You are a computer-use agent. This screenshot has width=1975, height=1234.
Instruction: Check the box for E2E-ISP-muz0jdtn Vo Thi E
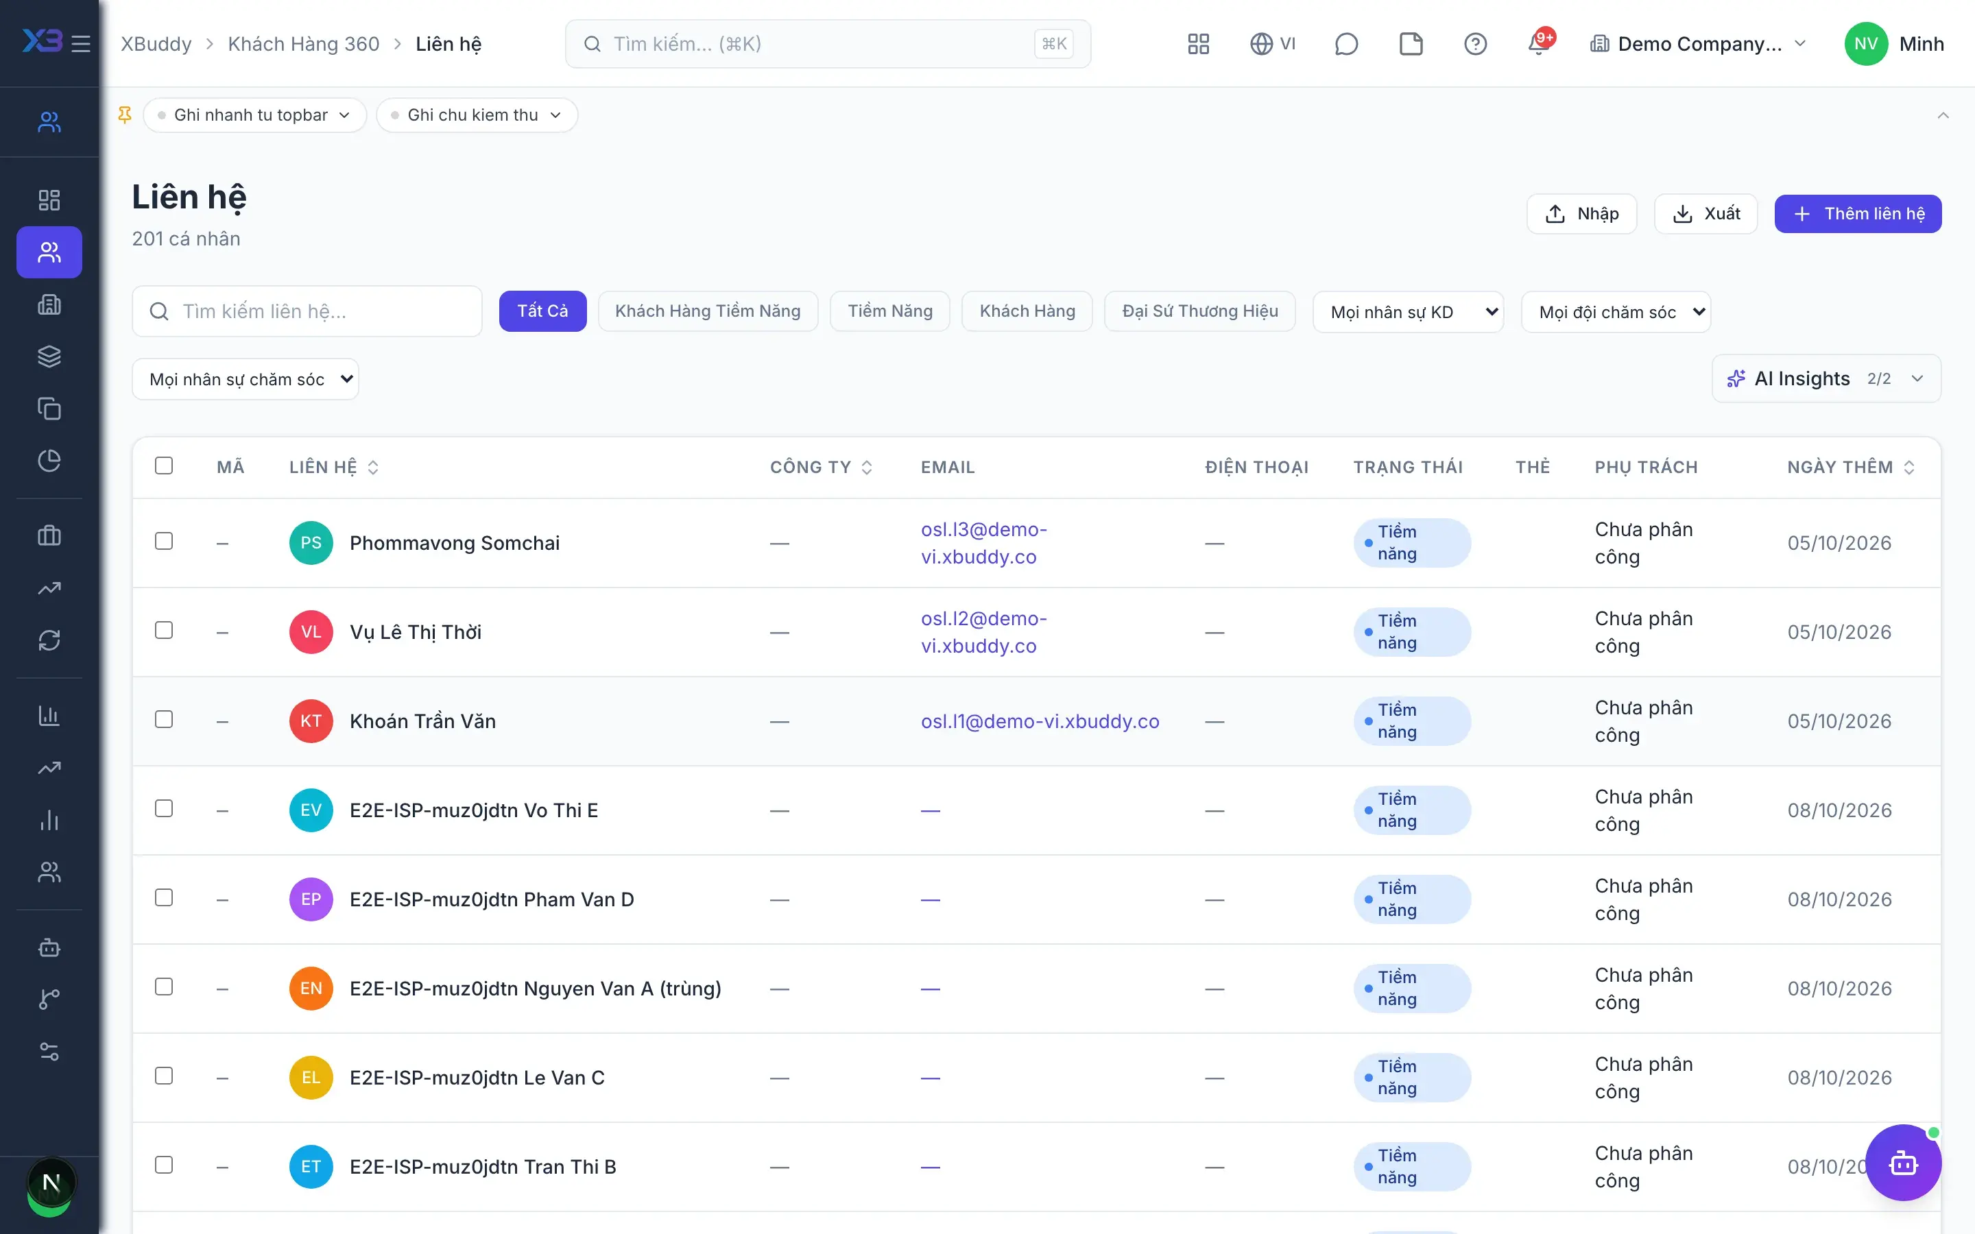(x=164, y=809)
